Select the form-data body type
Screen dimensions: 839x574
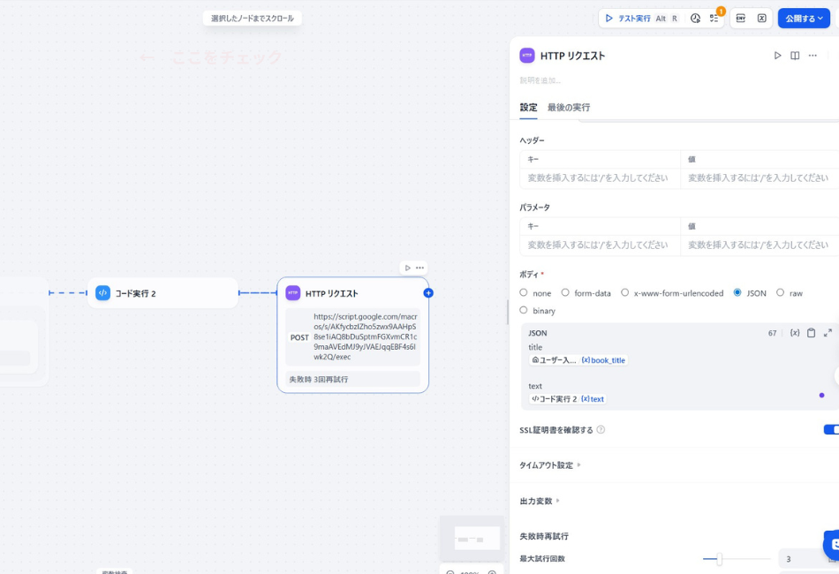pyautogui.click(x=565, y=293)
